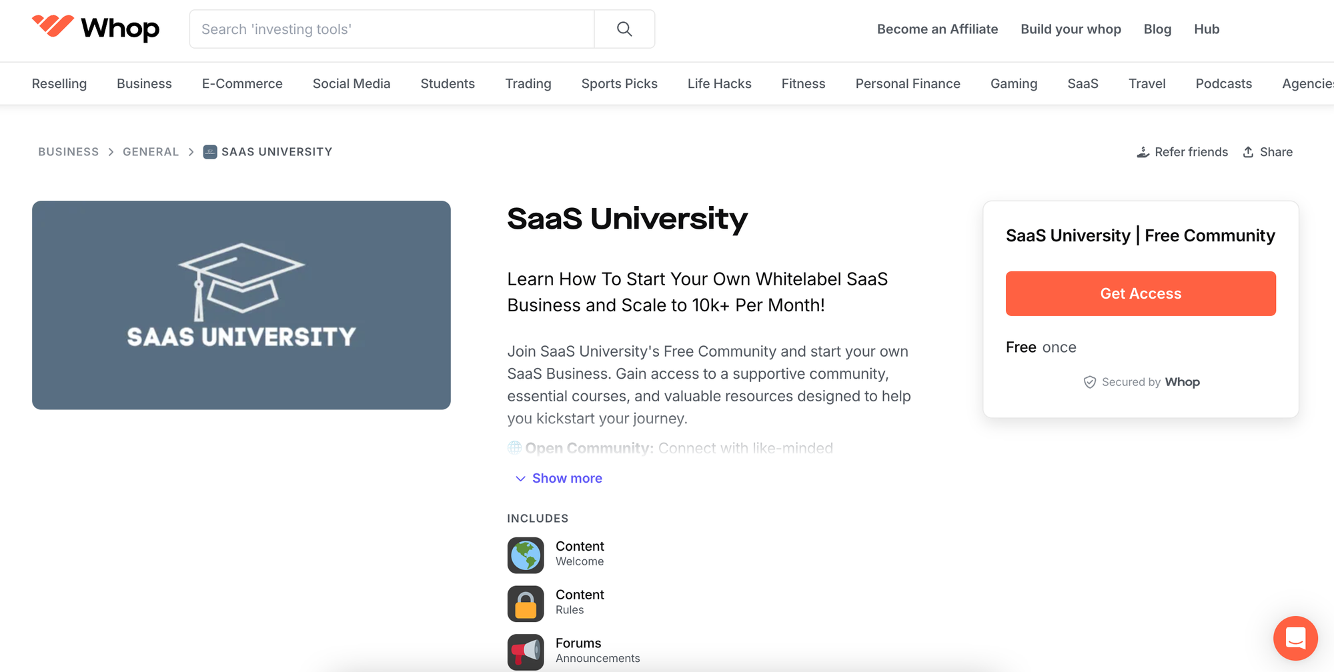This screenshot has width=1334, height=672.
Task: Open the Reselling category
Action: point(59,83)
